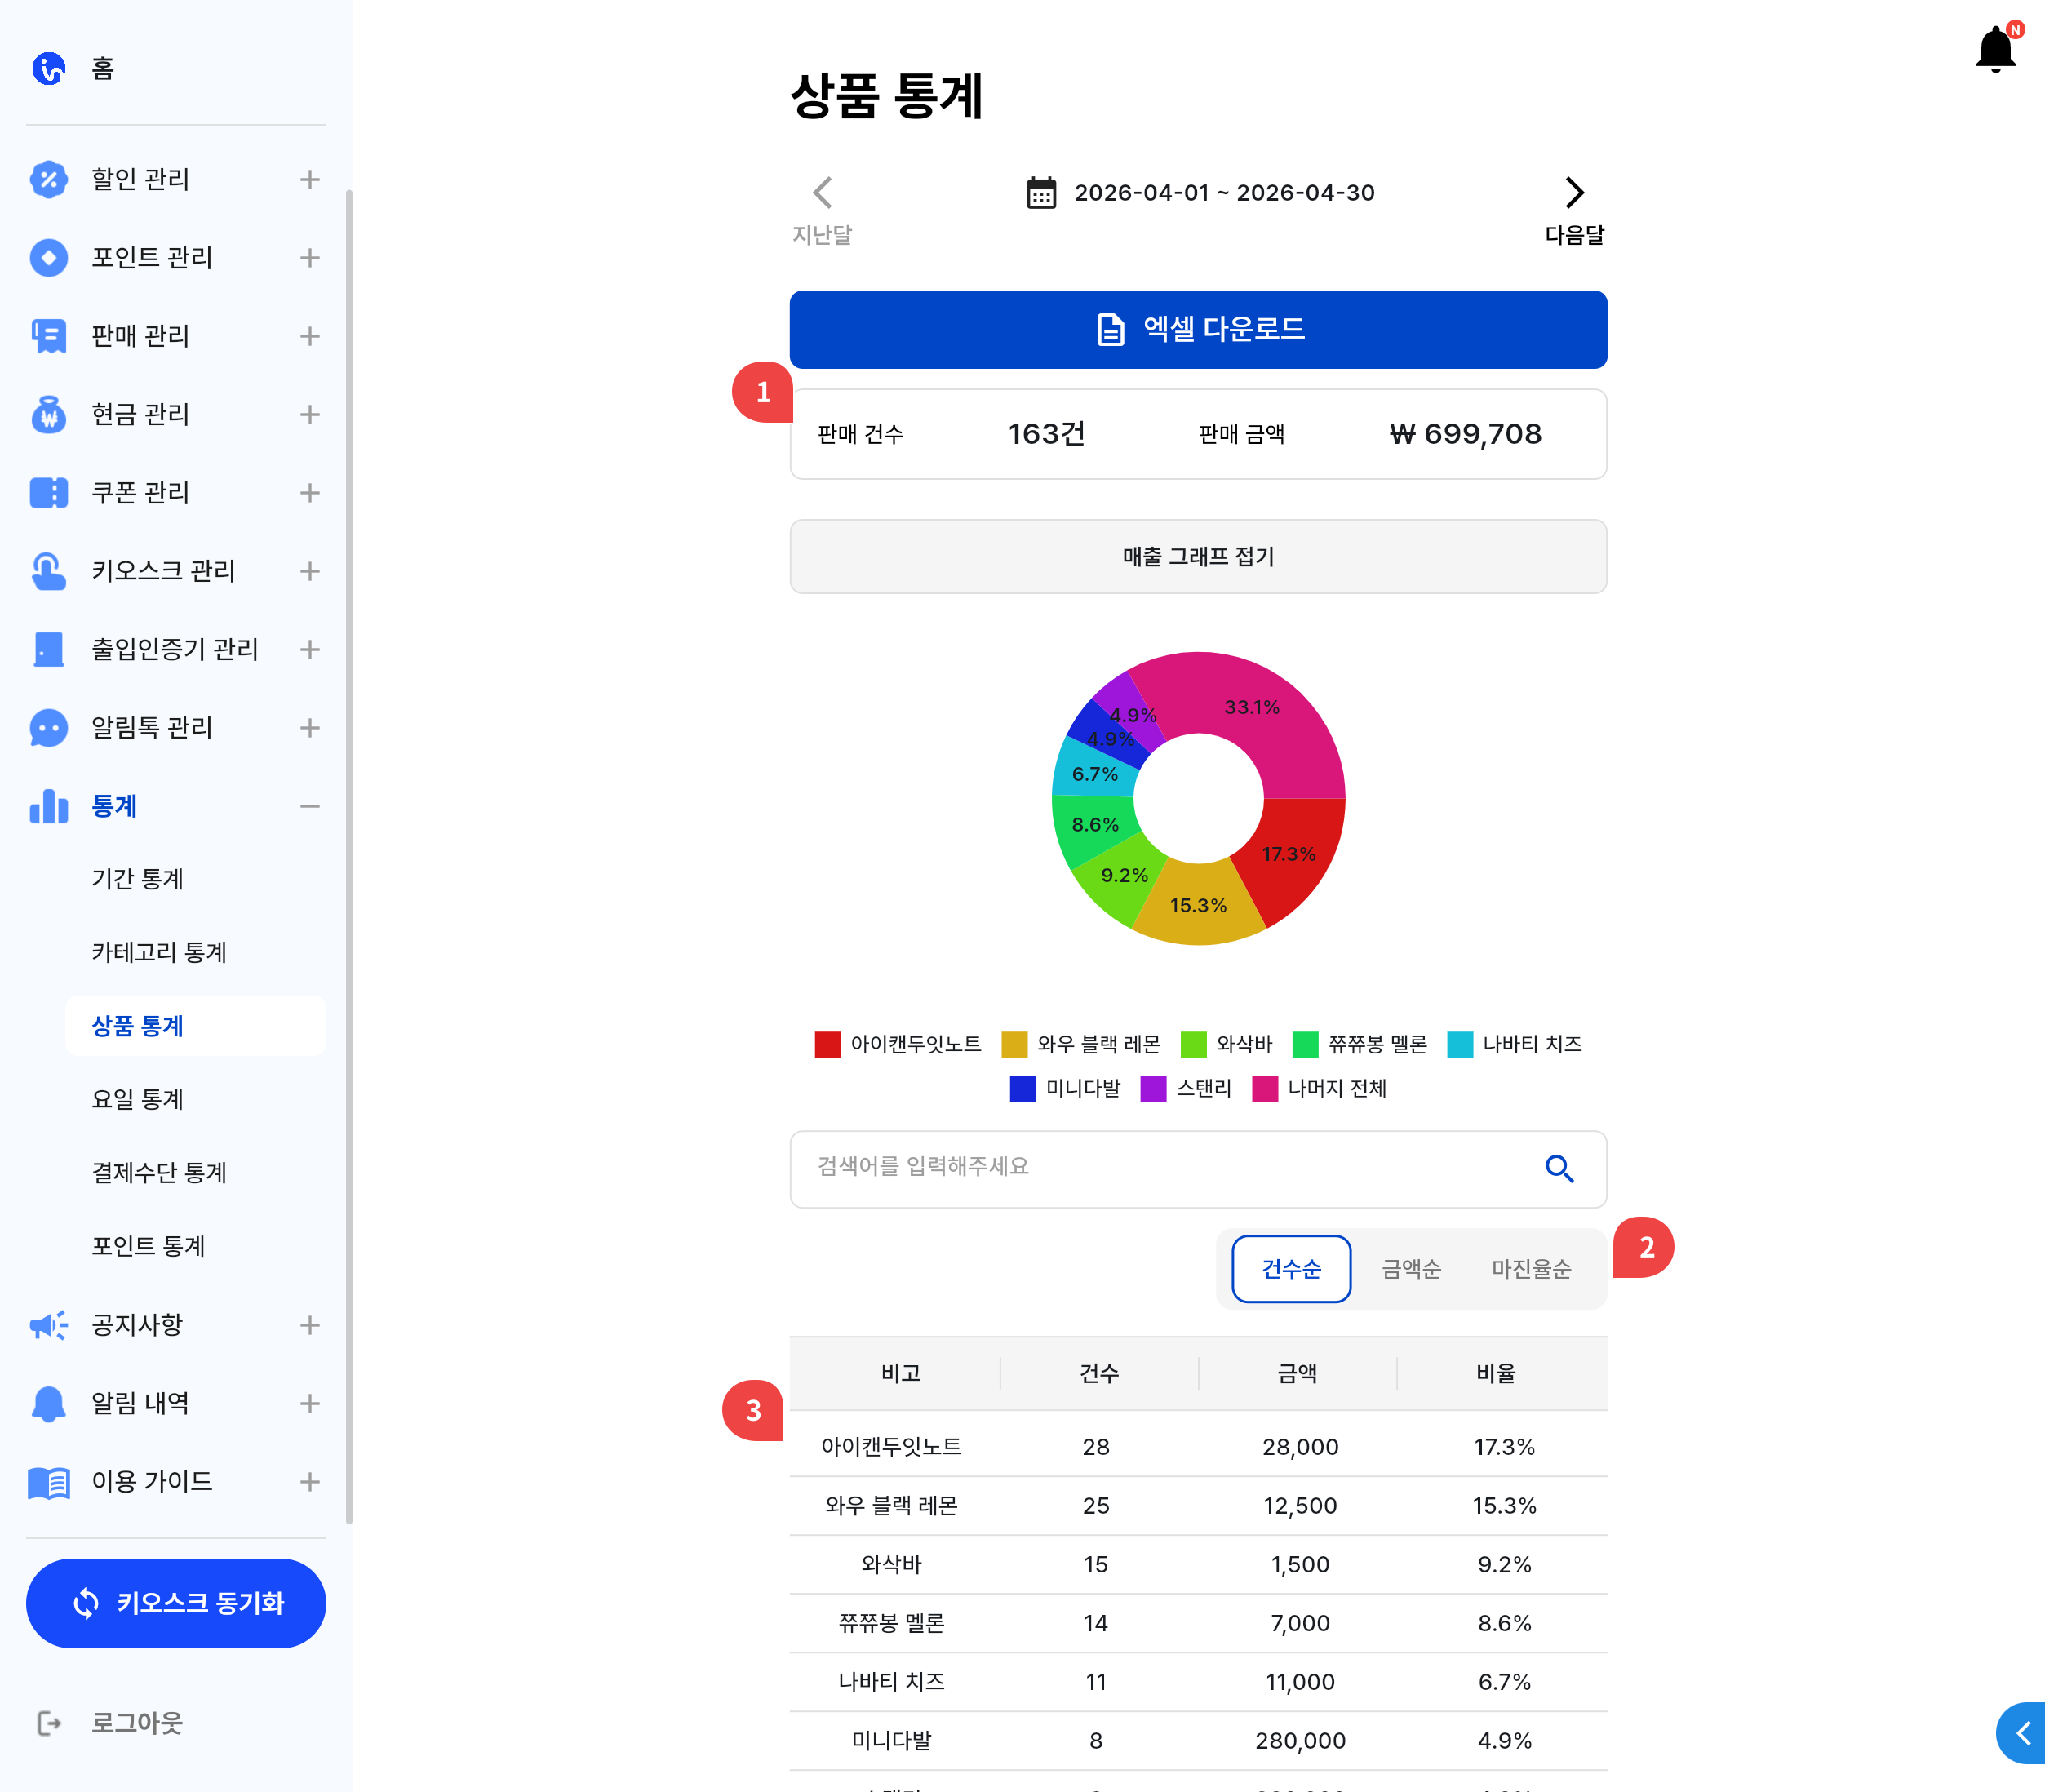2045x1792 pixels.
Task: Open 기간 통계 submenu item
Action: tap(138, 879)
